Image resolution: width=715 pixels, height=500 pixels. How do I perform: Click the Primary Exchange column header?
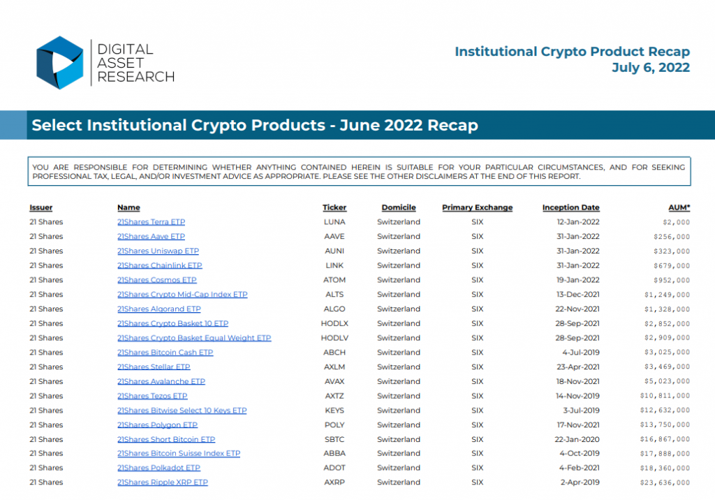pyautogui.click(x=478, y=207)
